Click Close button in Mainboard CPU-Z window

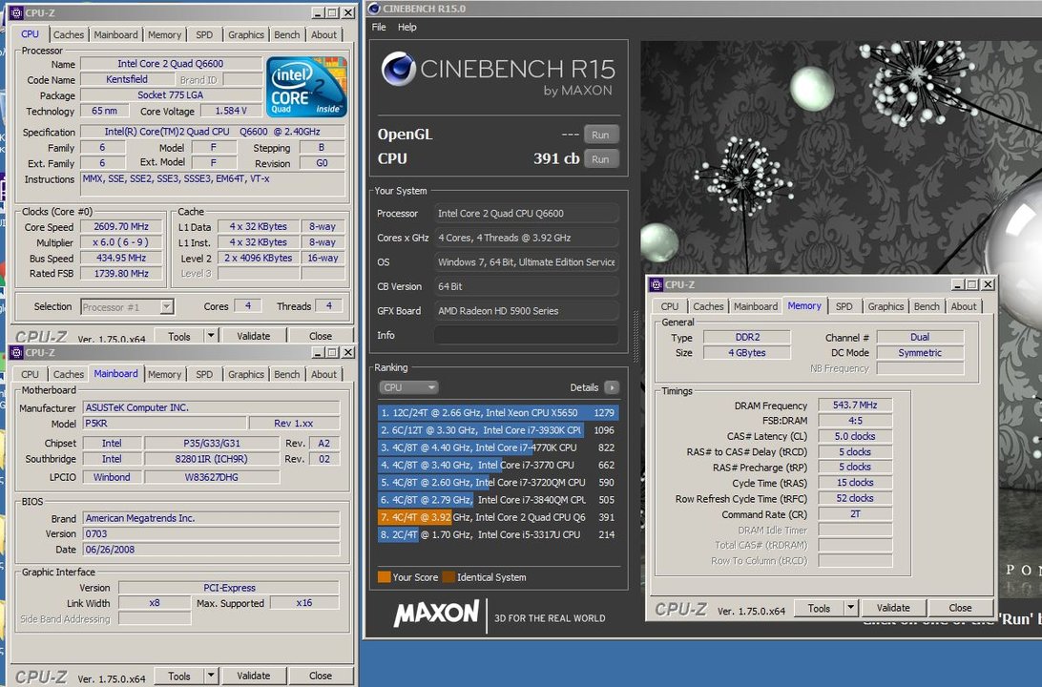(x=321, y=676)
